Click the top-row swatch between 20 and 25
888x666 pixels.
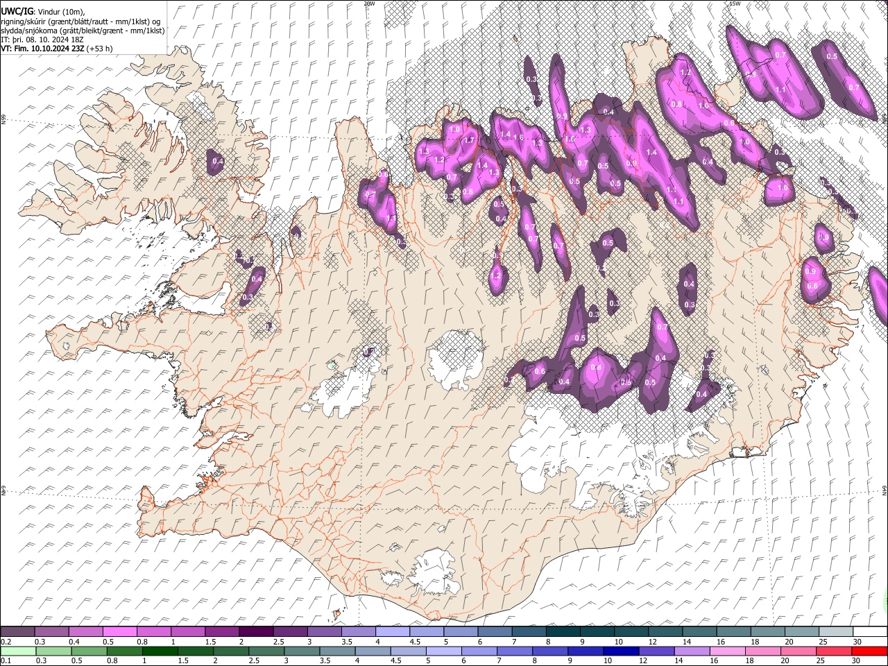801,631
